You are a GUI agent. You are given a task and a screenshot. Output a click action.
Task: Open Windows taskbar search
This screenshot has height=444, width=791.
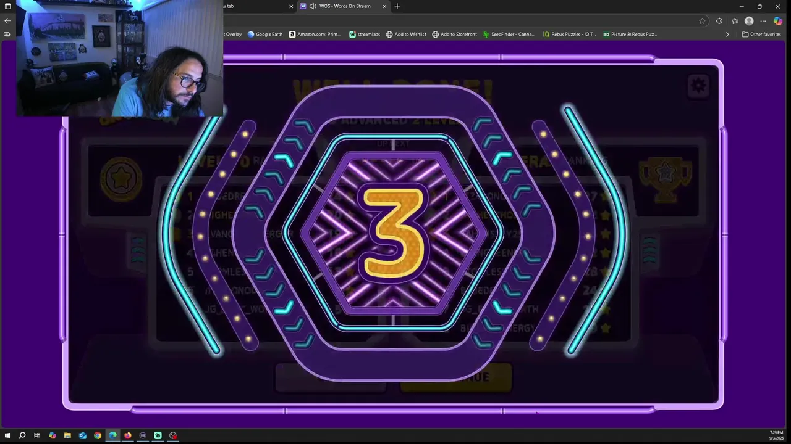(x=22, y=435)
